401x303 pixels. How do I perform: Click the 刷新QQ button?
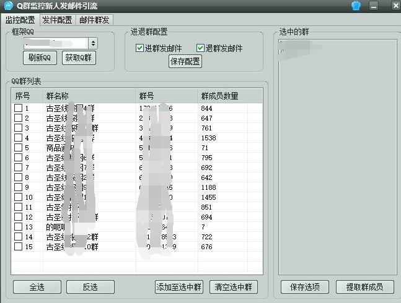(x=40, y=58)
